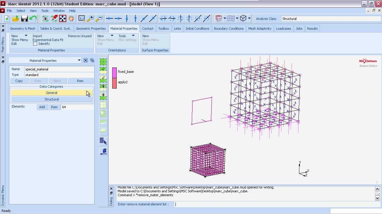Click the New Model file icon
382x214 pixels.
pos(7,18)
